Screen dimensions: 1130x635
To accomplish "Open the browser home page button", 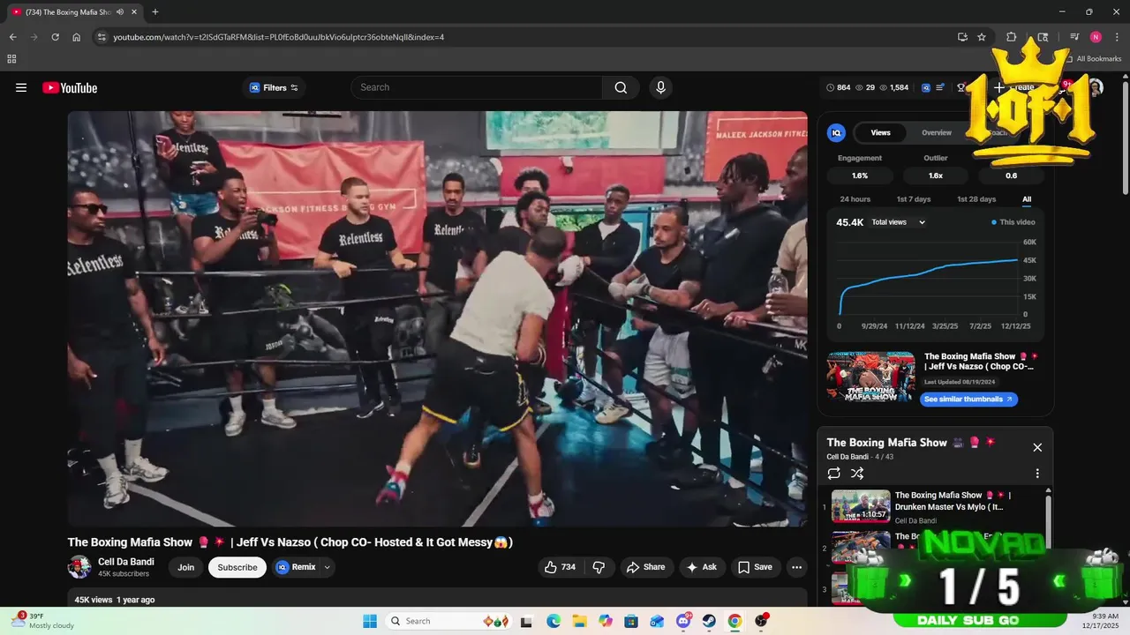I will (77, 37).
